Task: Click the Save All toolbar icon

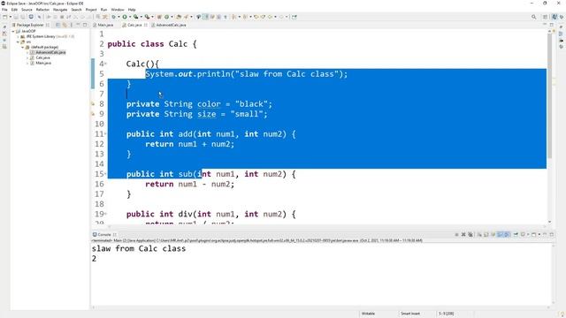Action: point(23,17)
